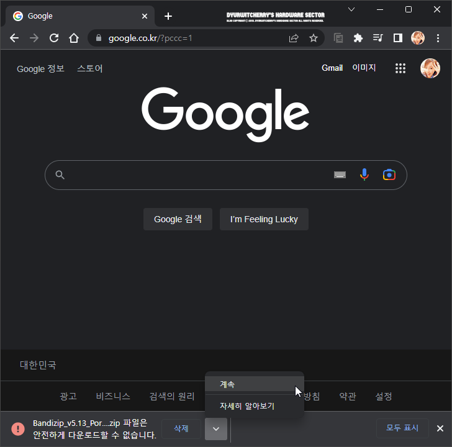Click the 삭제 button
The width and height of the screenshot is (452, 447).
point(181,429)
